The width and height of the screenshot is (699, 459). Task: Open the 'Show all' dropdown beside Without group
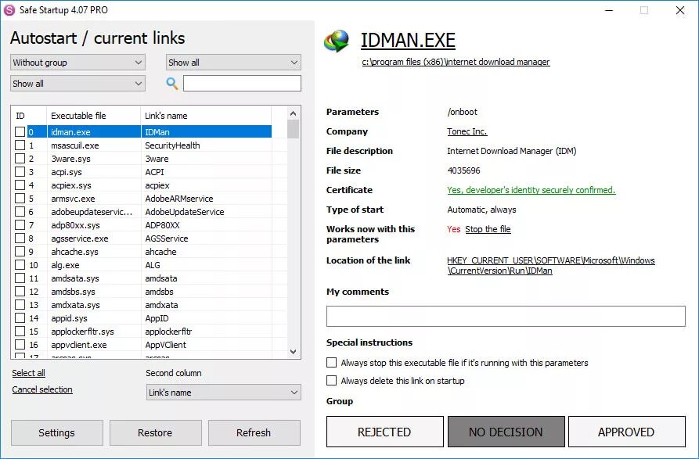233,63
